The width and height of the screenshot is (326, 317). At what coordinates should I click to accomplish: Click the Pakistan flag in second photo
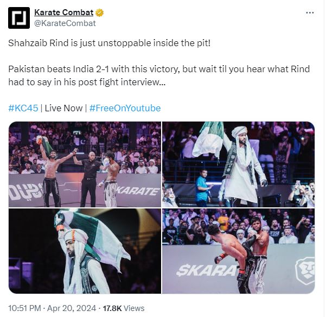coord(209,138)
